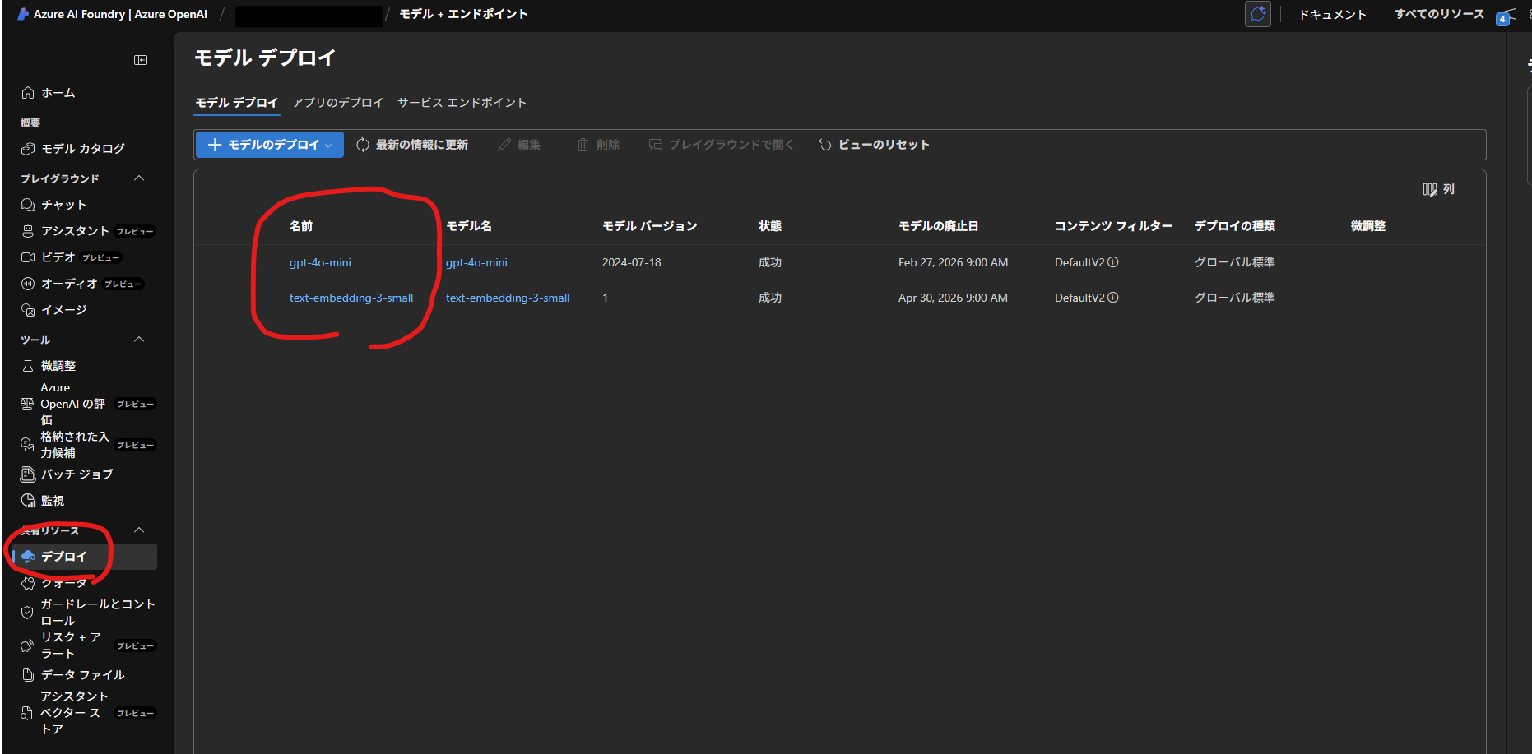Open the feedback chat icon in header
Screen dimensions: 1532x754
pos(1258,14)
